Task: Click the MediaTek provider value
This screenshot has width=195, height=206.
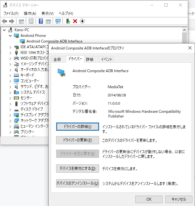Action: (115, 87)
